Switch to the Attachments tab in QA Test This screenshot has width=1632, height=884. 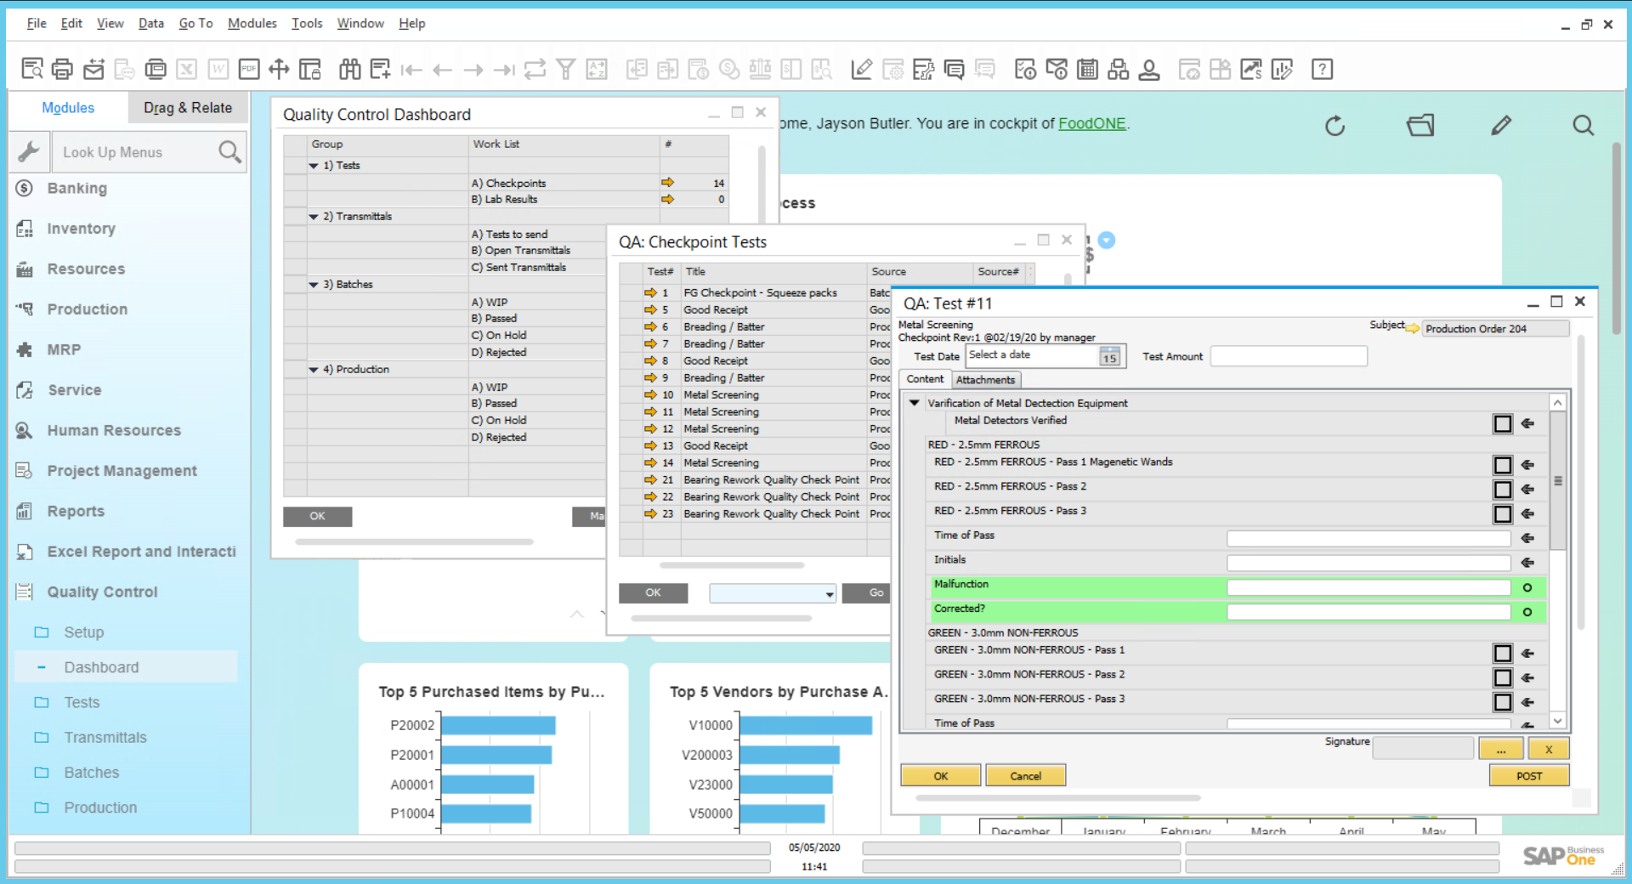(985, 380)
